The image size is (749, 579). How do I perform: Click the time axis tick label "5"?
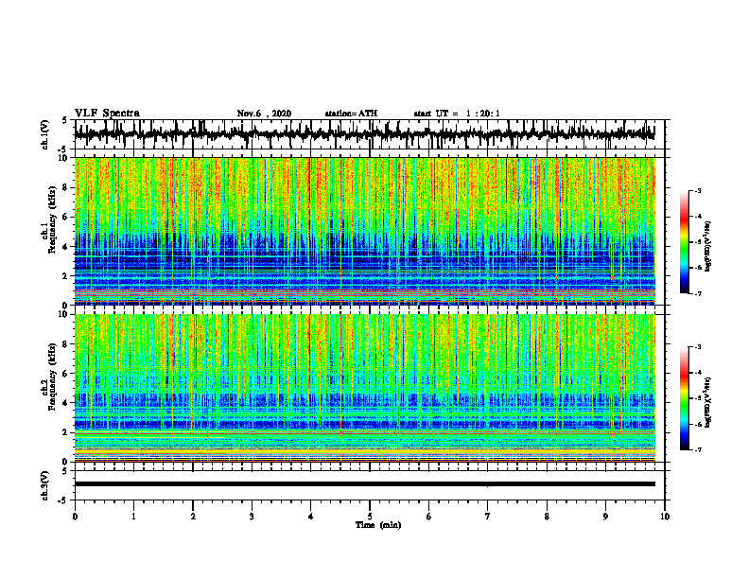click(x=370, y=517)
